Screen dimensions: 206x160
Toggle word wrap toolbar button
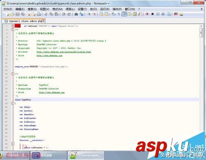tap(113, 14)
